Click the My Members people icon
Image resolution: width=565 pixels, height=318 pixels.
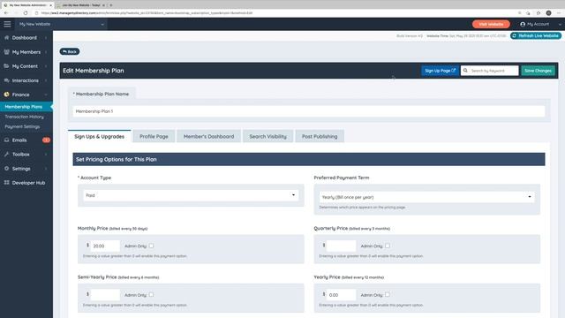click(x=6, y=52)
